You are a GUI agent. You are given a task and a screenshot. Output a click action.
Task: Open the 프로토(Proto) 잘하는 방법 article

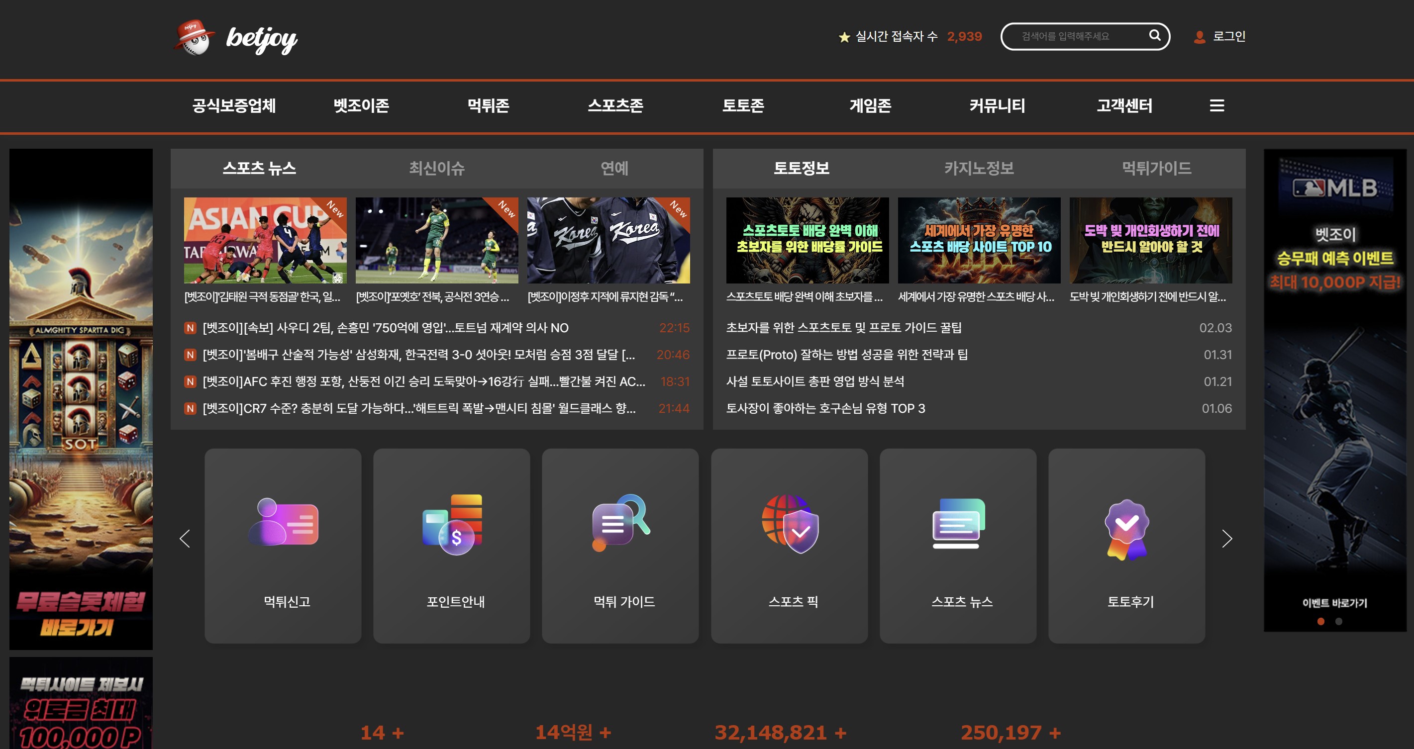point(846,355)
